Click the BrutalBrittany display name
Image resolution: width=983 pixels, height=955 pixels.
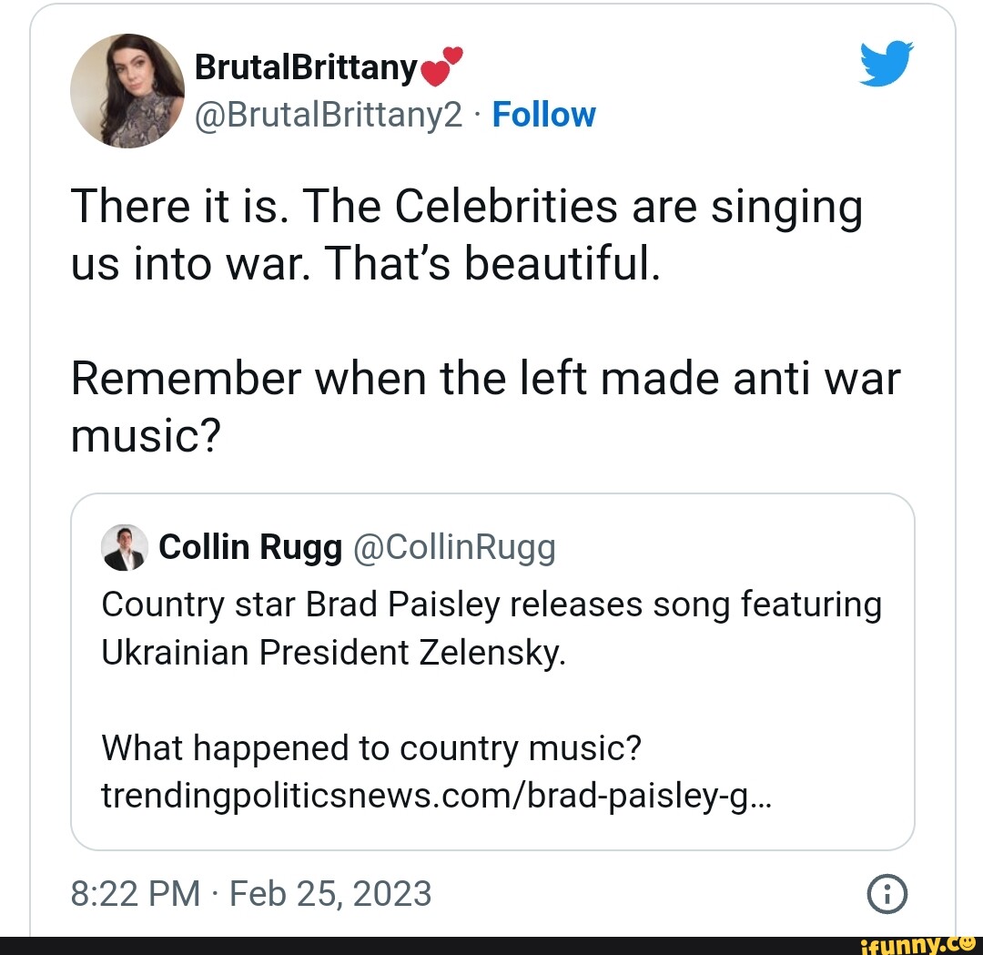(306, 66)
